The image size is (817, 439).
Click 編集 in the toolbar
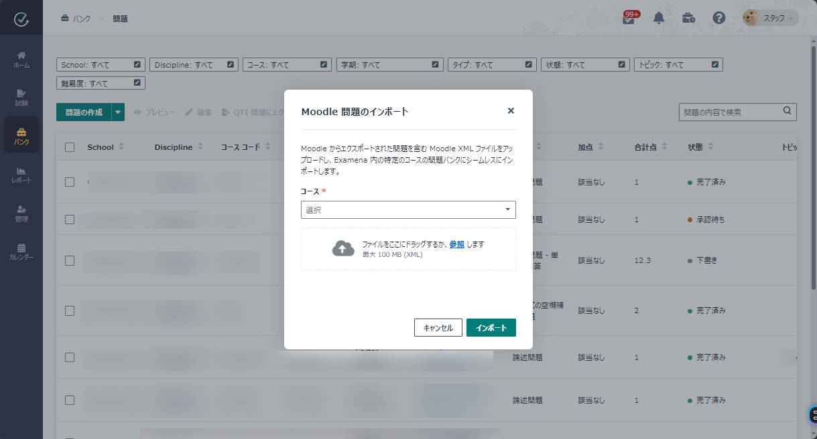pyautogui.click(x=198, y=112)
